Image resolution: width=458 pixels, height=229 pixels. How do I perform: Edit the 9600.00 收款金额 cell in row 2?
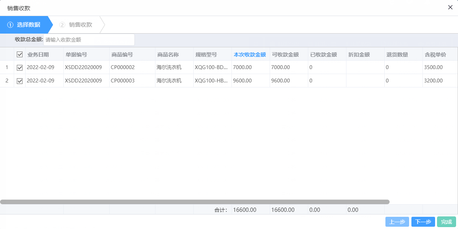(242, 81)
